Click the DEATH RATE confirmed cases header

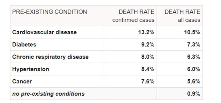click(x=133, y=16)
